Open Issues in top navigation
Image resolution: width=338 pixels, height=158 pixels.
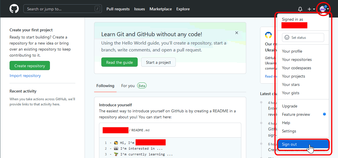(139, 9)
